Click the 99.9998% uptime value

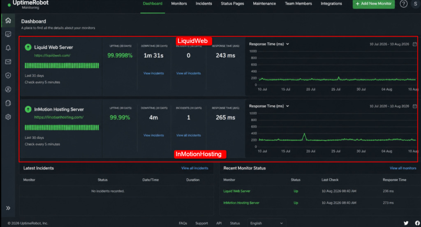click(x=120, y=56)
